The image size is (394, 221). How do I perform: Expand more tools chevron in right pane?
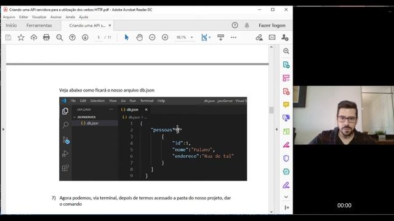286,197
